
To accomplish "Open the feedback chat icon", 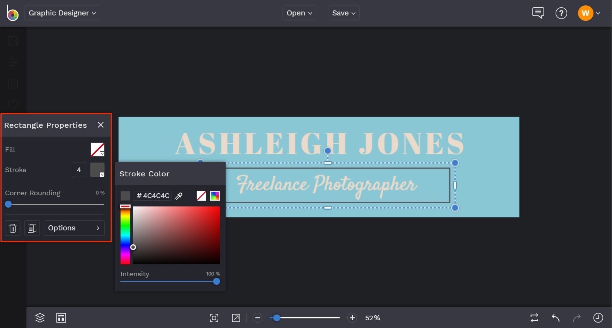I will coord(538,13).
